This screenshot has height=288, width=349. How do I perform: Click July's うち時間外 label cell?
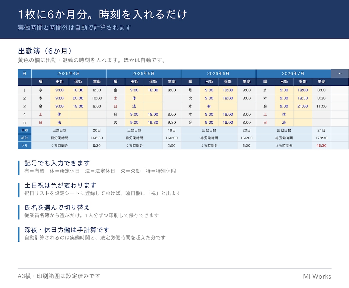[x=284, y=145]
